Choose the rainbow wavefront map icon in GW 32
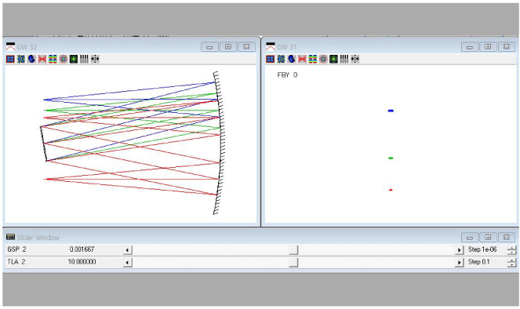Viewport: 520px width, 309px height. tap(53, 59)
